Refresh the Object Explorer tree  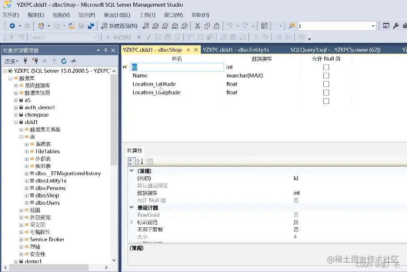tap(64, 61)
